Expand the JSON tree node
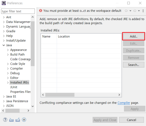146x126 pixels. click(4, 106)
